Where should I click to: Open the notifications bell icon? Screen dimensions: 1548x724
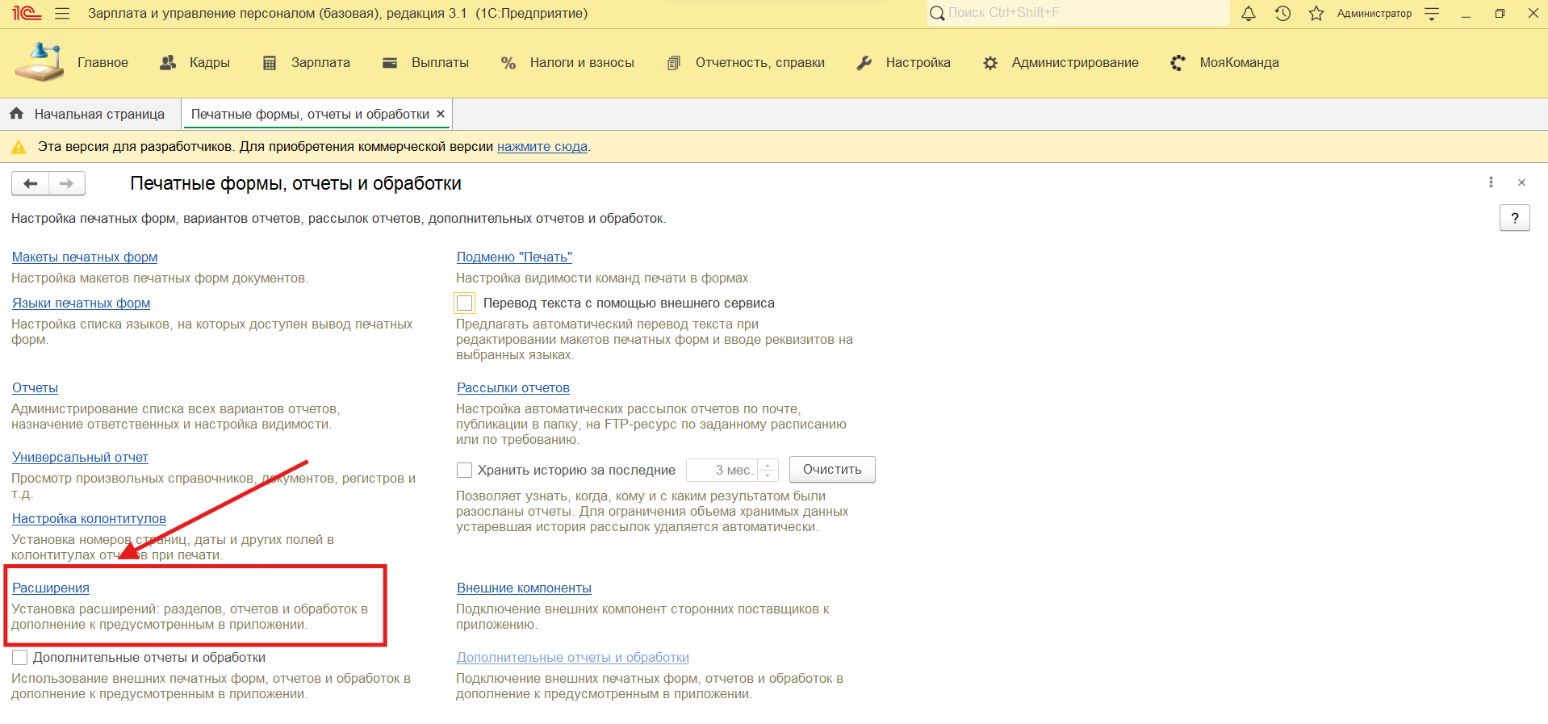[x=1248, y=14]
